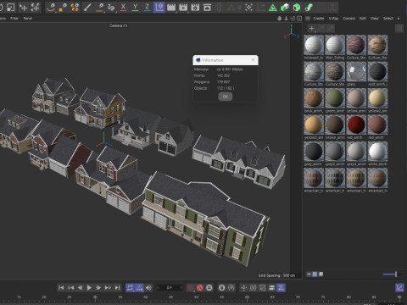The image size is (407, 305).
Task: Select the brown_amrh material
Action: pyautogui.click(x=335, y=125)
